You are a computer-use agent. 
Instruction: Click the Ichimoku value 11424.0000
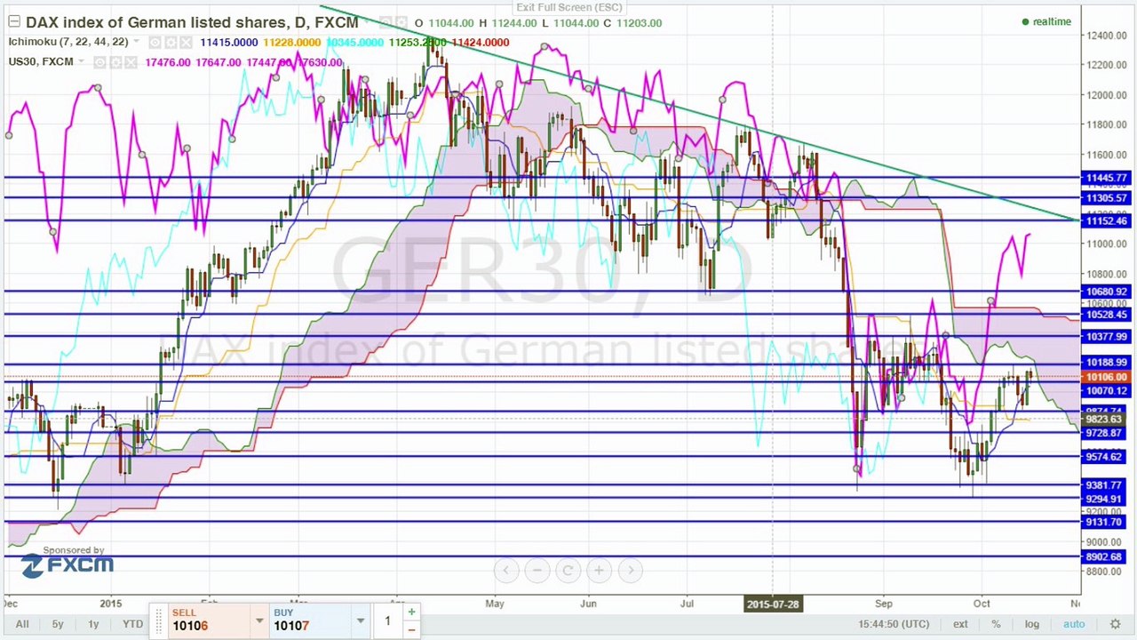coord(481,43)
